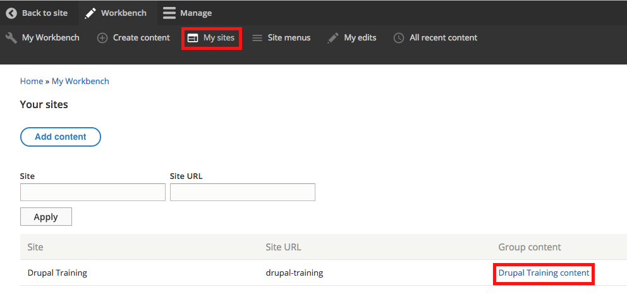This screenshot has height=301, width=627.
Task: Focus the Site filter text field
Action: 93,192
